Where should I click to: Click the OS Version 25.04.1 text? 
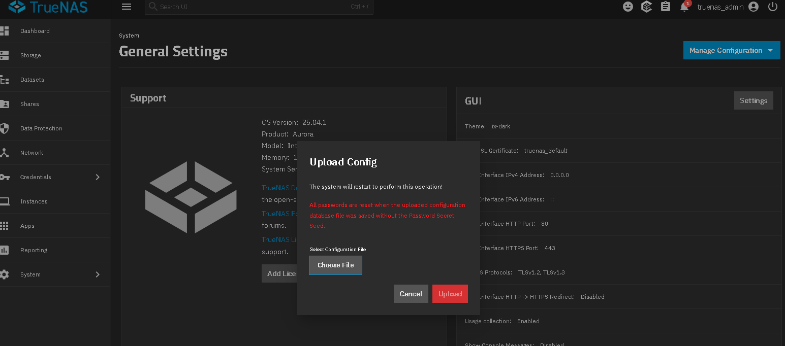pos(294,122)
